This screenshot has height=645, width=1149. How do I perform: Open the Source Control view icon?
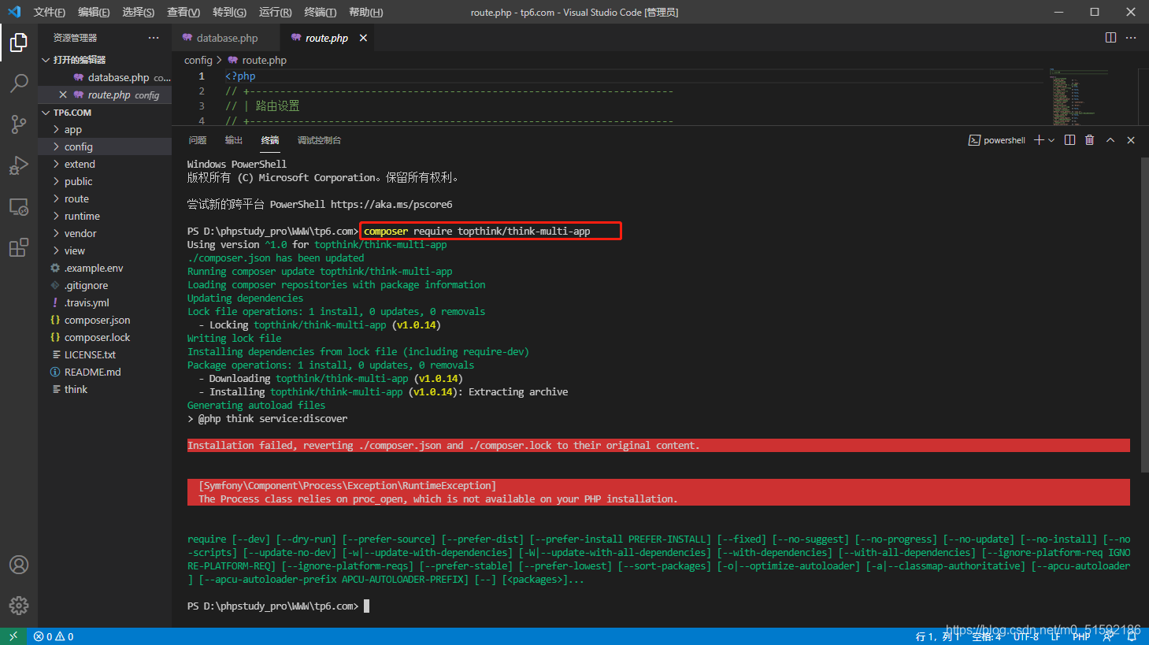point(19,124)
